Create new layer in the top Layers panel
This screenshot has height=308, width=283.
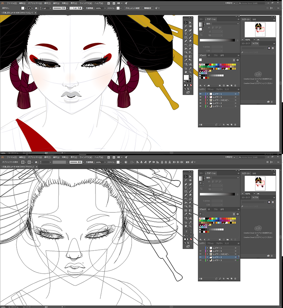point(231,125)
